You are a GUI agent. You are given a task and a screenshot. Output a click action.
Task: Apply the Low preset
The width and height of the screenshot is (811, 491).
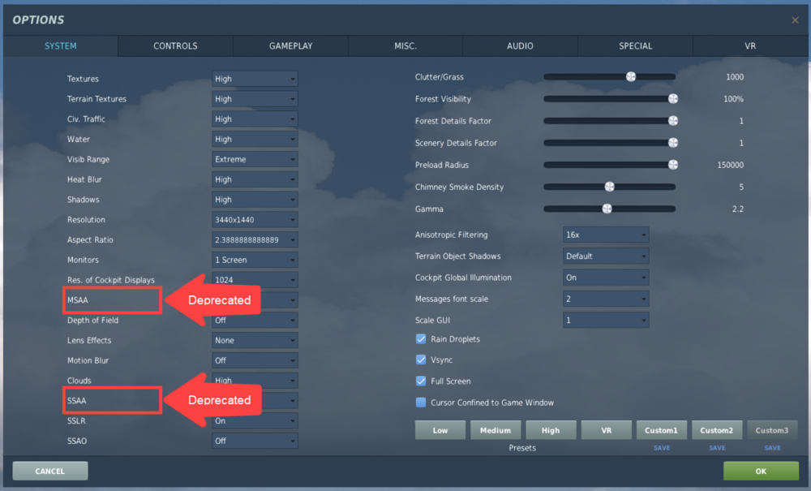(x=440, y=430)
